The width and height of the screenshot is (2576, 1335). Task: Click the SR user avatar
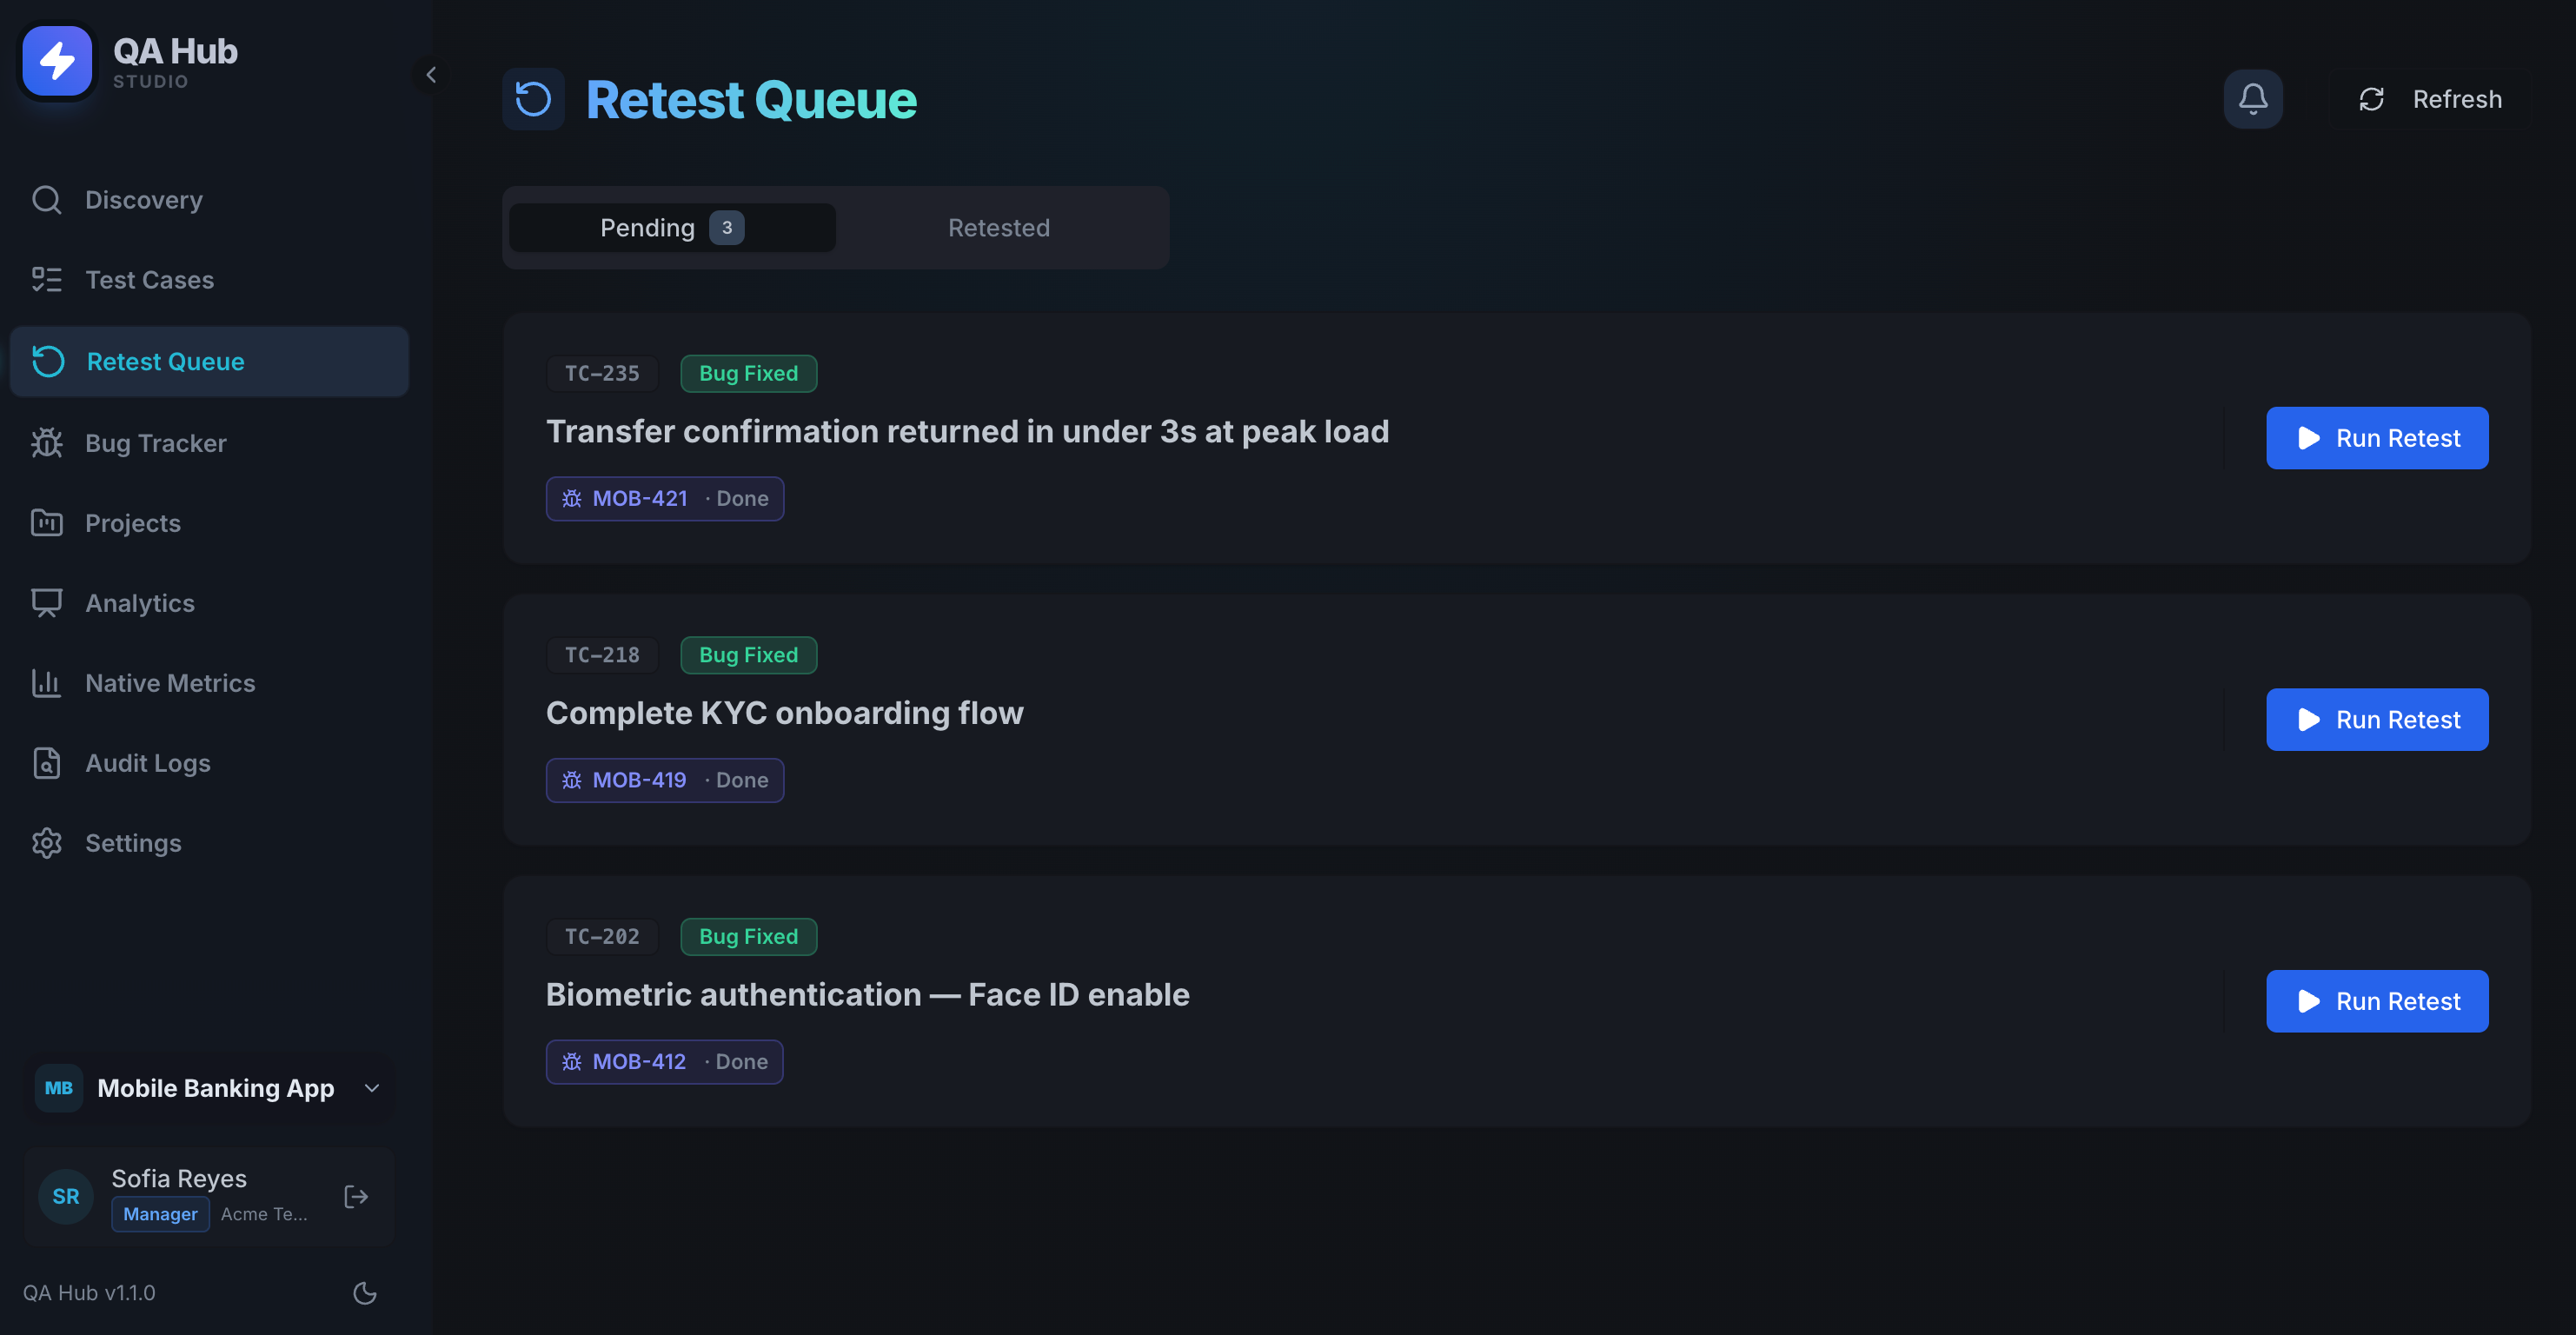click(66, 1197)
